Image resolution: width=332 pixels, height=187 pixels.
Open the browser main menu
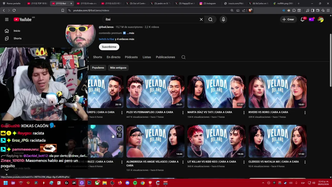tap(328, 10)
